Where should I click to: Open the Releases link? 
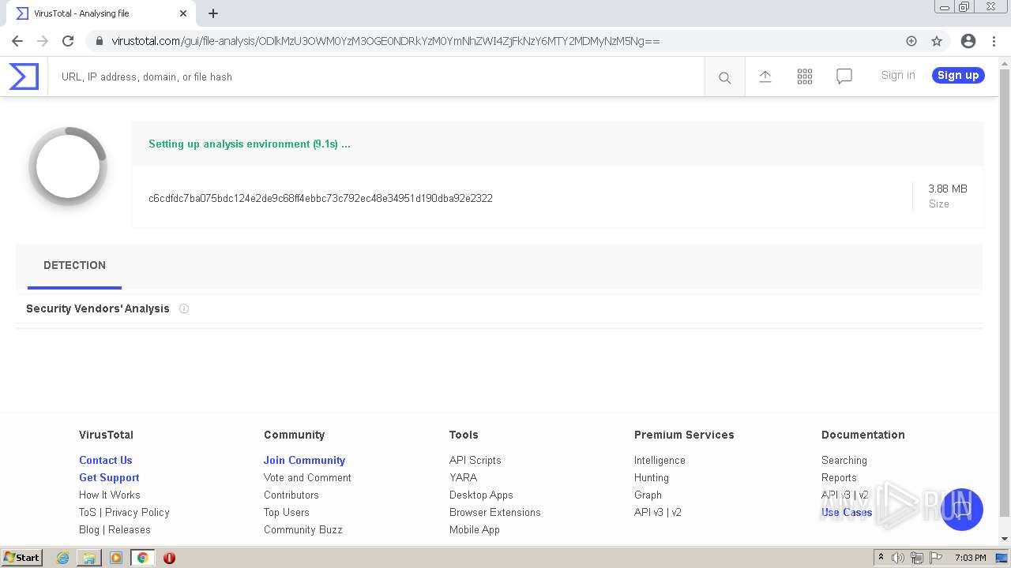tap(129, 529)
